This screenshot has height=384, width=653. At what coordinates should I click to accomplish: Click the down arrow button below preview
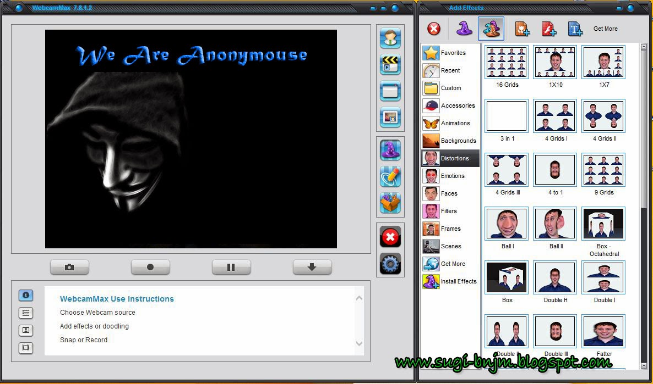[312, 267]
